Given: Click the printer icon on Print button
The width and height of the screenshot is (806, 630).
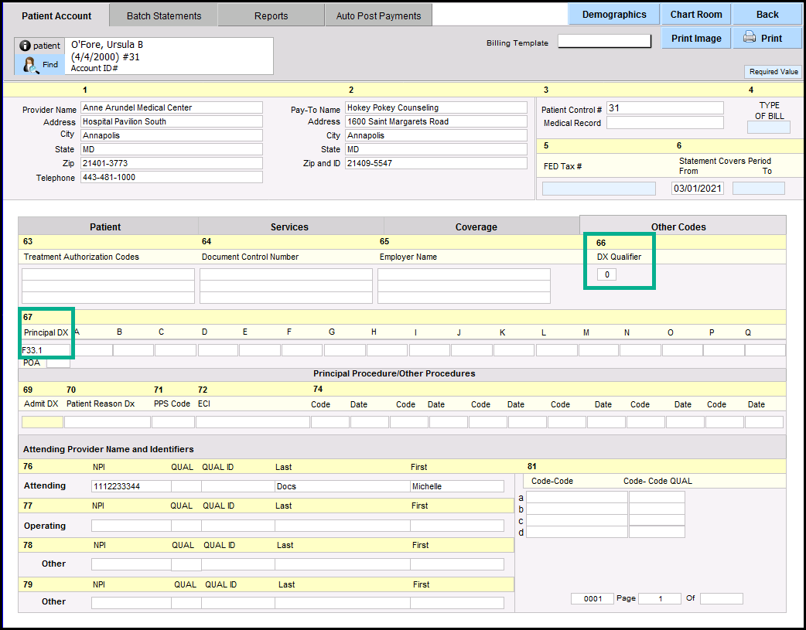Looking at the screenshot, I should pos(749,37).
